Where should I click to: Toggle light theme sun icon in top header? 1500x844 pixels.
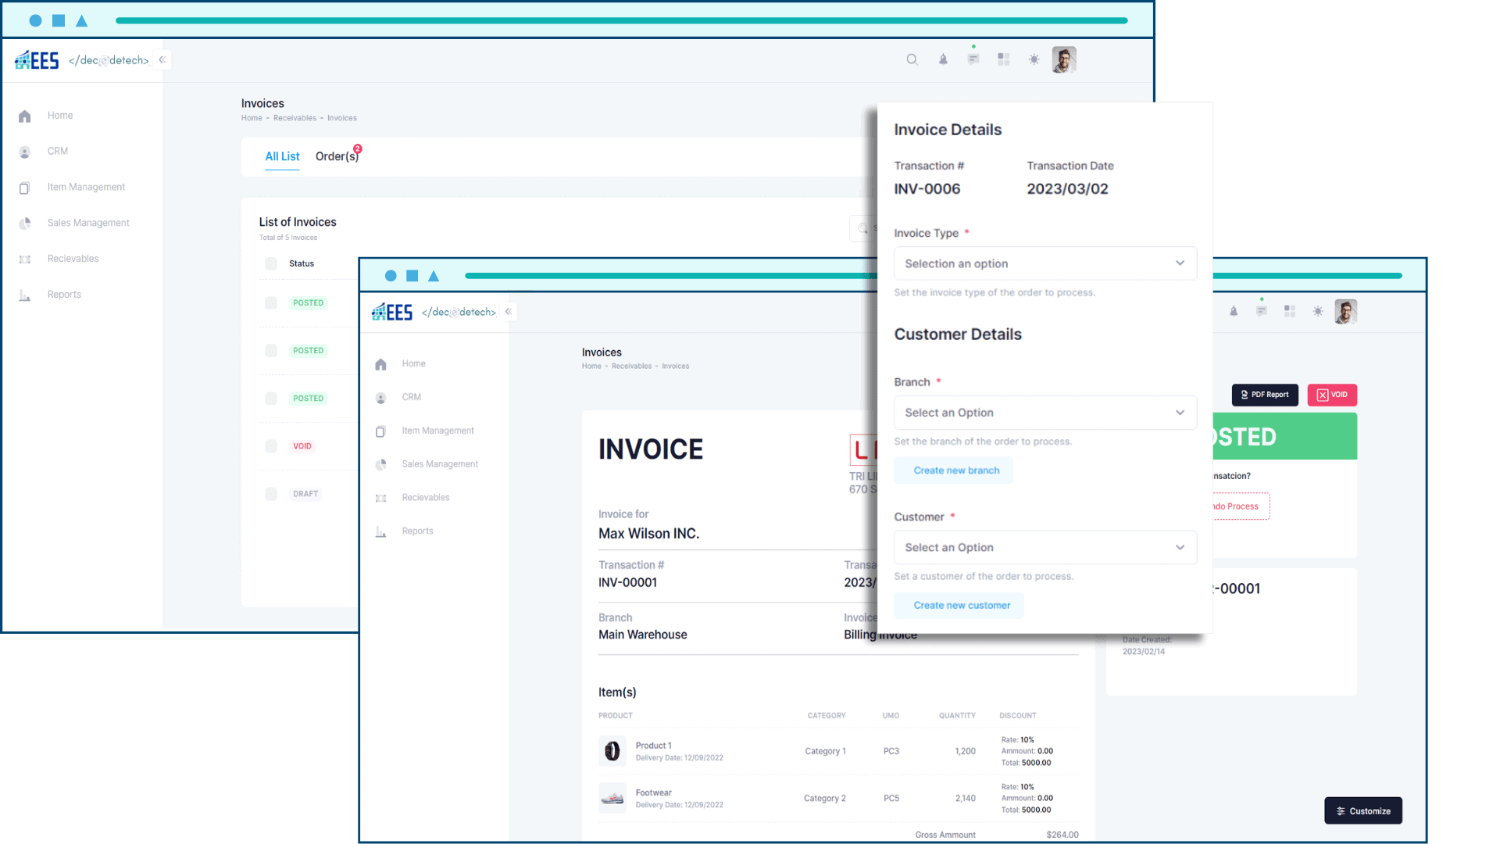[1034, 59]
